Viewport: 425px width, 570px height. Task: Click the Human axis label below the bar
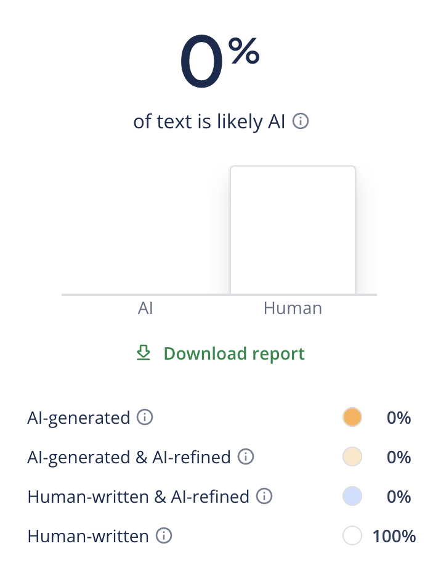click(x=293, y=308)
